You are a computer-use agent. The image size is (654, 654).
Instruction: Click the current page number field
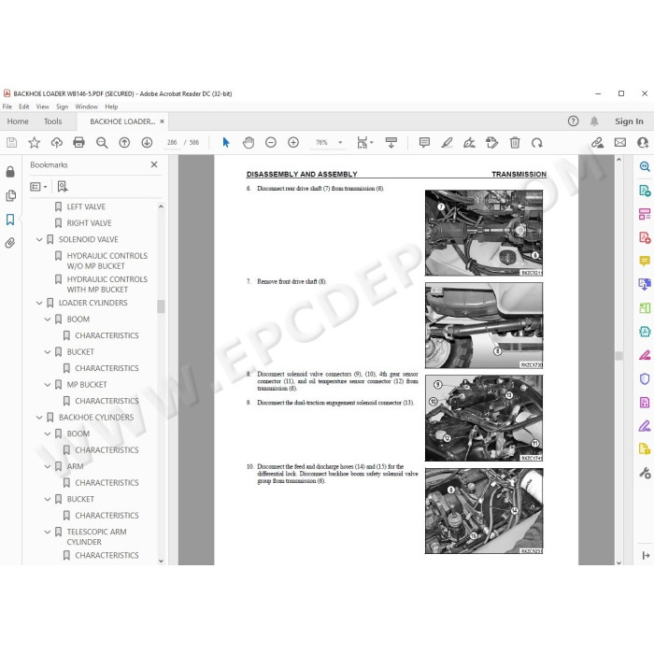click(172, 143)
